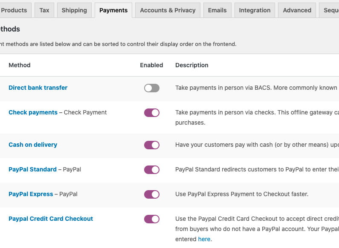Viewport: 339px width, 248px height.
Task: Go to the Shipping tab
Action: 74,10
